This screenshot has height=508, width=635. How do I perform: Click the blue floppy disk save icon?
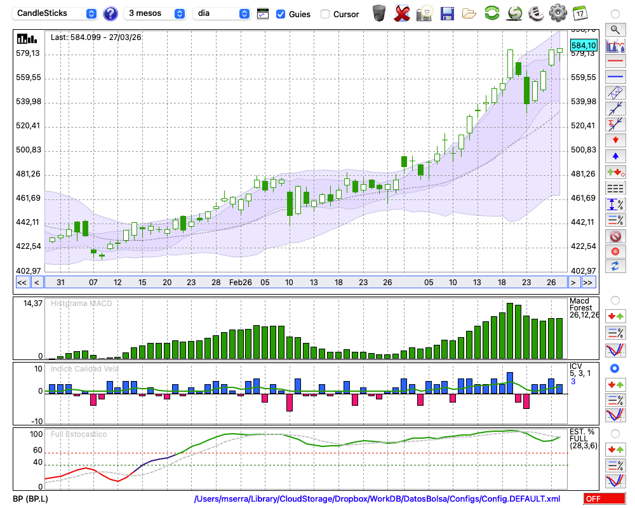point(447,13)
